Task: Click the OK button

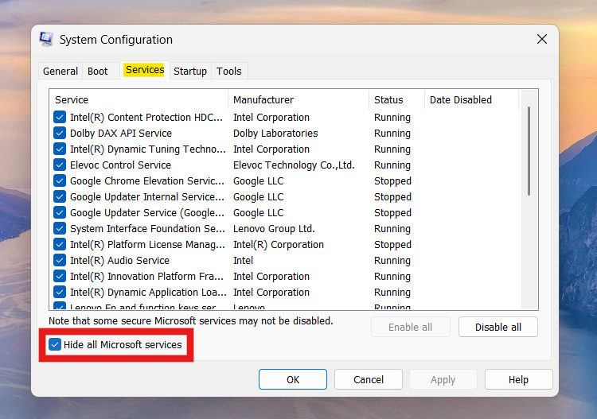Action: click(293, 379)
